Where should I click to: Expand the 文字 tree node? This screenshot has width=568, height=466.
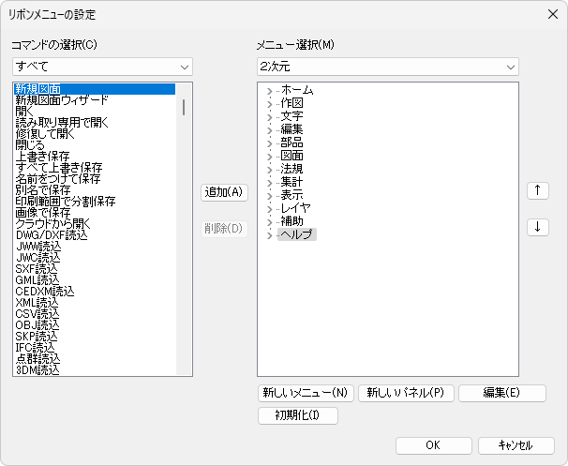pyautogui.click(x=269, y=117)
